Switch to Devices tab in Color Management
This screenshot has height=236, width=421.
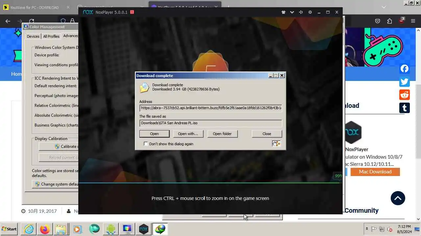pyautogui.click(x=33, y=36)
